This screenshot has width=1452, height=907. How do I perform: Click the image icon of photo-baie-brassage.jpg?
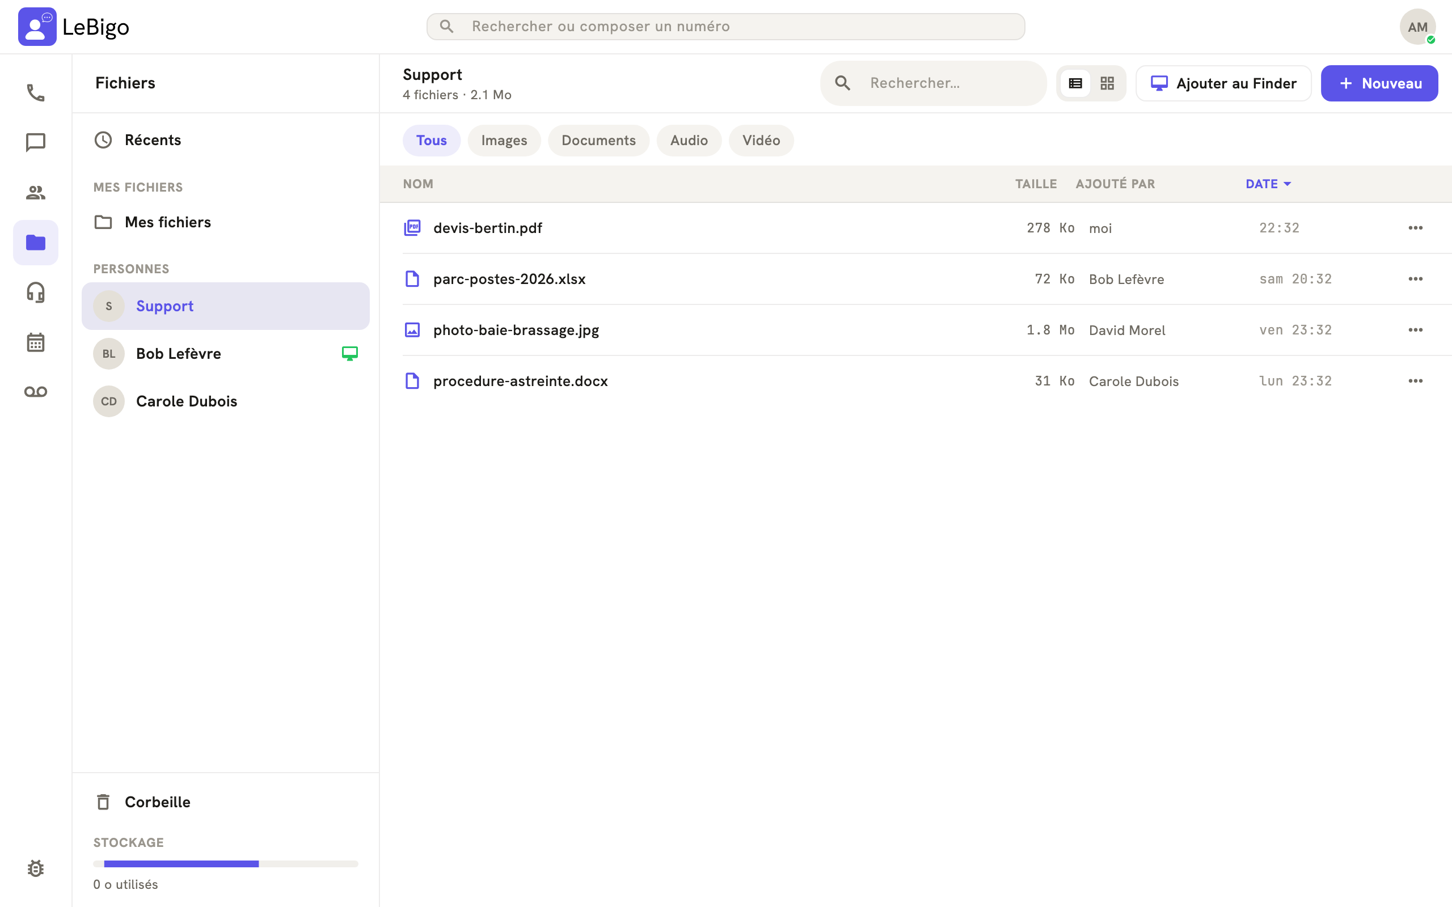pyautogui.click(x=412, y=330)
